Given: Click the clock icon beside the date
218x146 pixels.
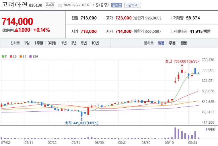Looking at the screenshot, I should 60,5.
